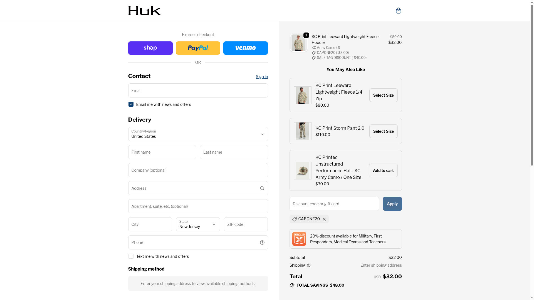The width and height of the screenshot is (534, 300).
Task: Pay with Venmo express checkout
Action: pyautogui.click(x=246, y=48)
